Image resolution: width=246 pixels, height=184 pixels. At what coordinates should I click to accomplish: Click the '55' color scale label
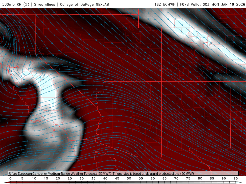coord(141,178)
